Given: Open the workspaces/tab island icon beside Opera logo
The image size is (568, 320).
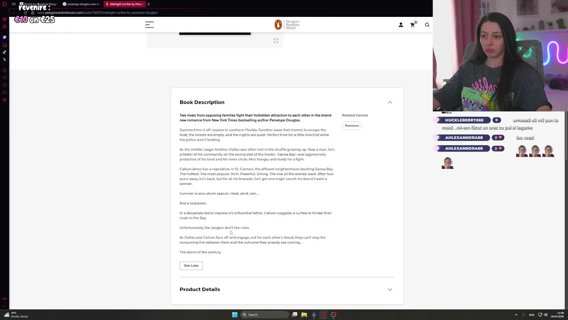Looking at the screenshot, I should click(14, 4).
